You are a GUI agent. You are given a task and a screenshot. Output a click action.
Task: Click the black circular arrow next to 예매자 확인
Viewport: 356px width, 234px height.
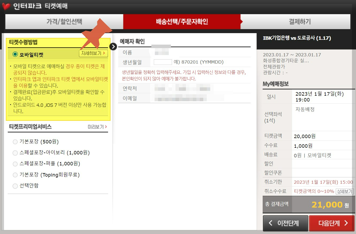(x=113, y=46)
